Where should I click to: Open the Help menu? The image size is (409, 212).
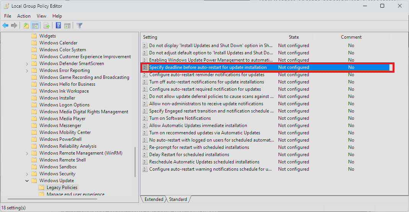tap(57, 16)
